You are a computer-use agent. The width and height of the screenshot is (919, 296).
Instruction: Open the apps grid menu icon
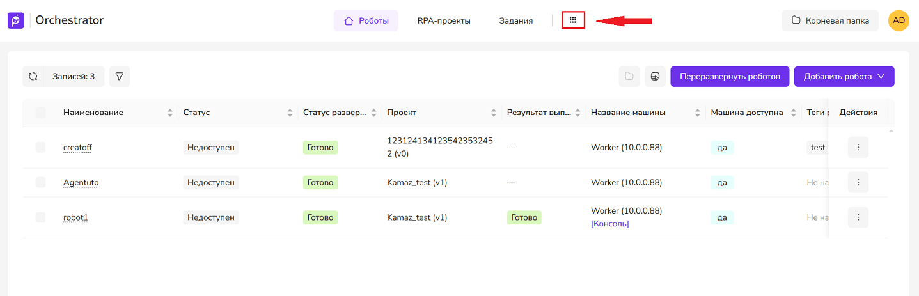coord(573,20)
